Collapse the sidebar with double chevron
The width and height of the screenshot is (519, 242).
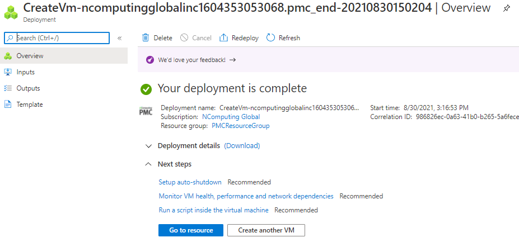point(119,38)
